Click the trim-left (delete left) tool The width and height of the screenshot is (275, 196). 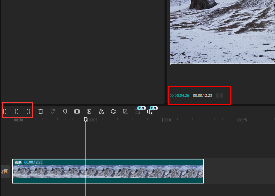(16, 111)
